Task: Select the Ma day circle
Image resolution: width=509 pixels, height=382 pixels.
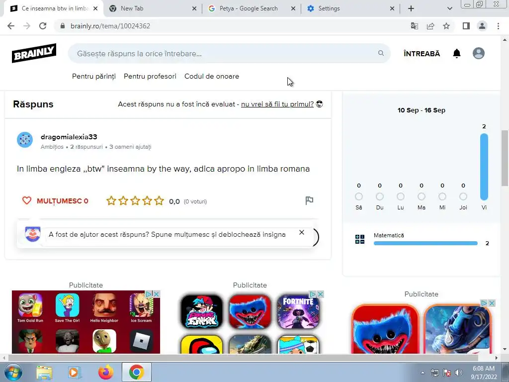Action: 422,196
